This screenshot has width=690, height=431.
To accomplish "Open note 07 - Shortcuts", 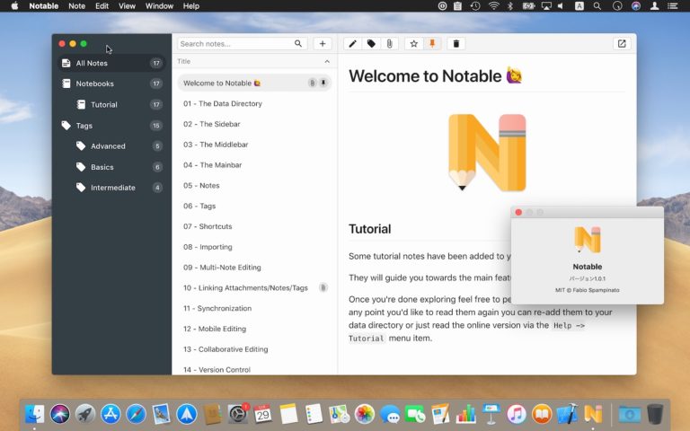I will 207,226.
